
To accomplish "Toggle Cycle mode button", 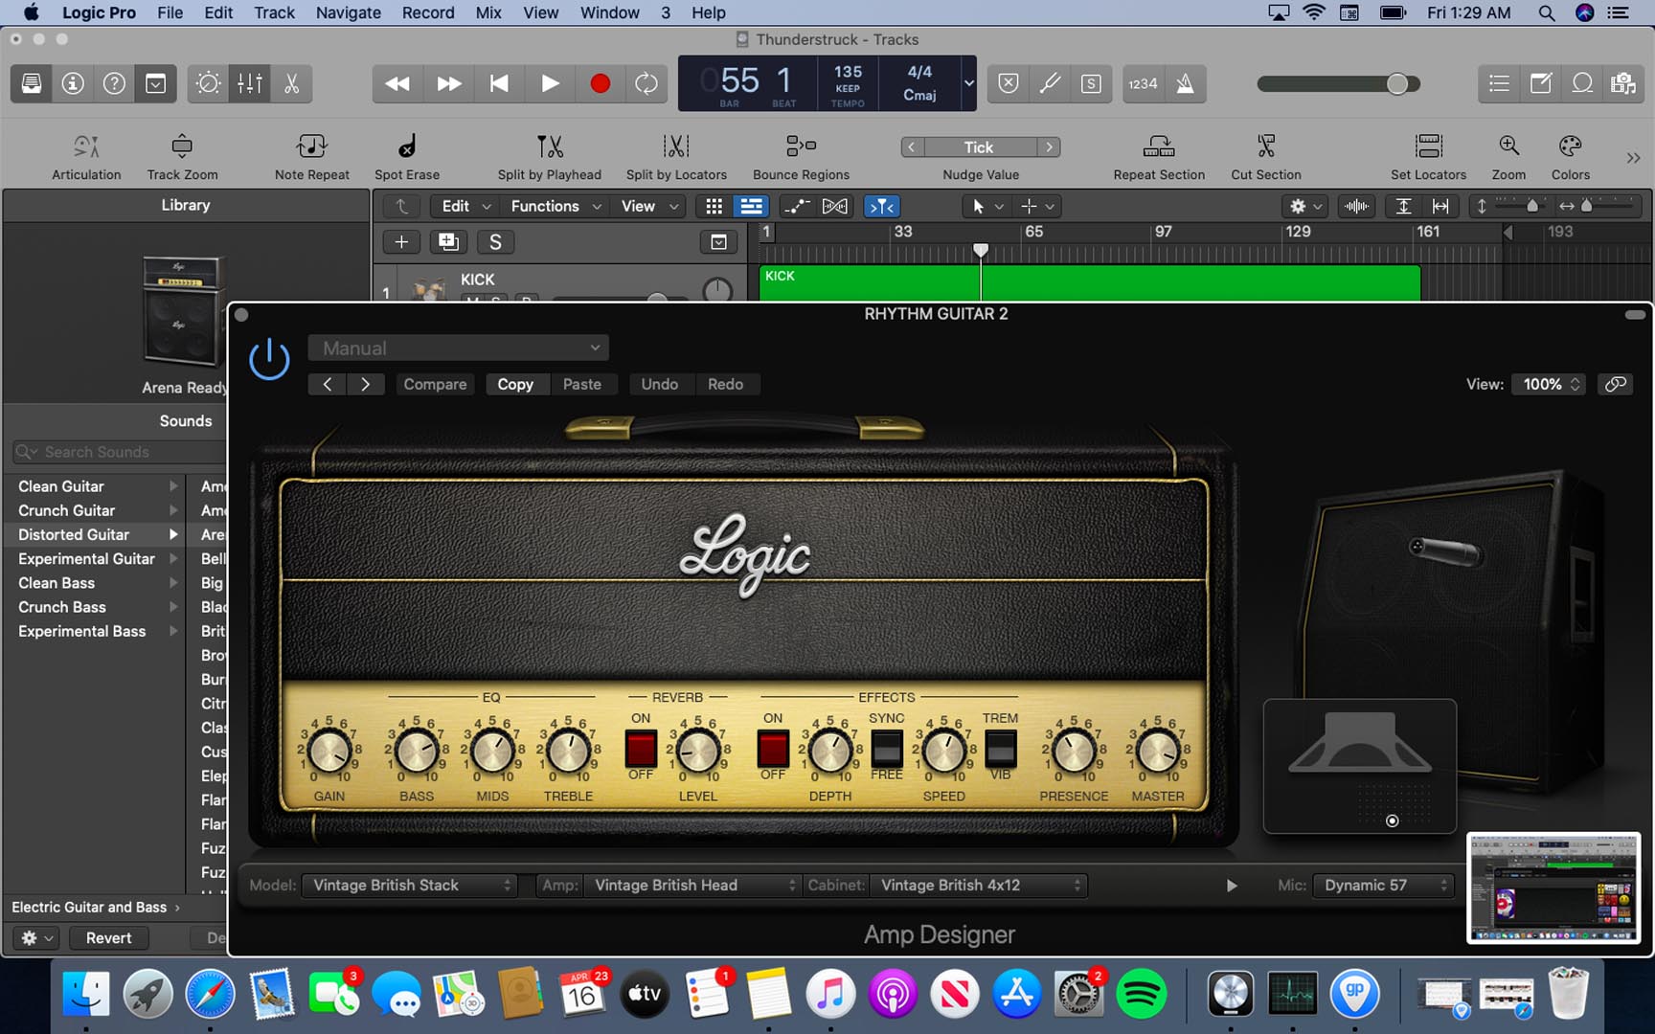I will coord(646,83).
